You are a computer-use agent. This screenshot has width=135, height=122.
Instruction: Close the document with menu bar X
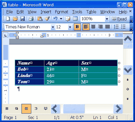131,11
